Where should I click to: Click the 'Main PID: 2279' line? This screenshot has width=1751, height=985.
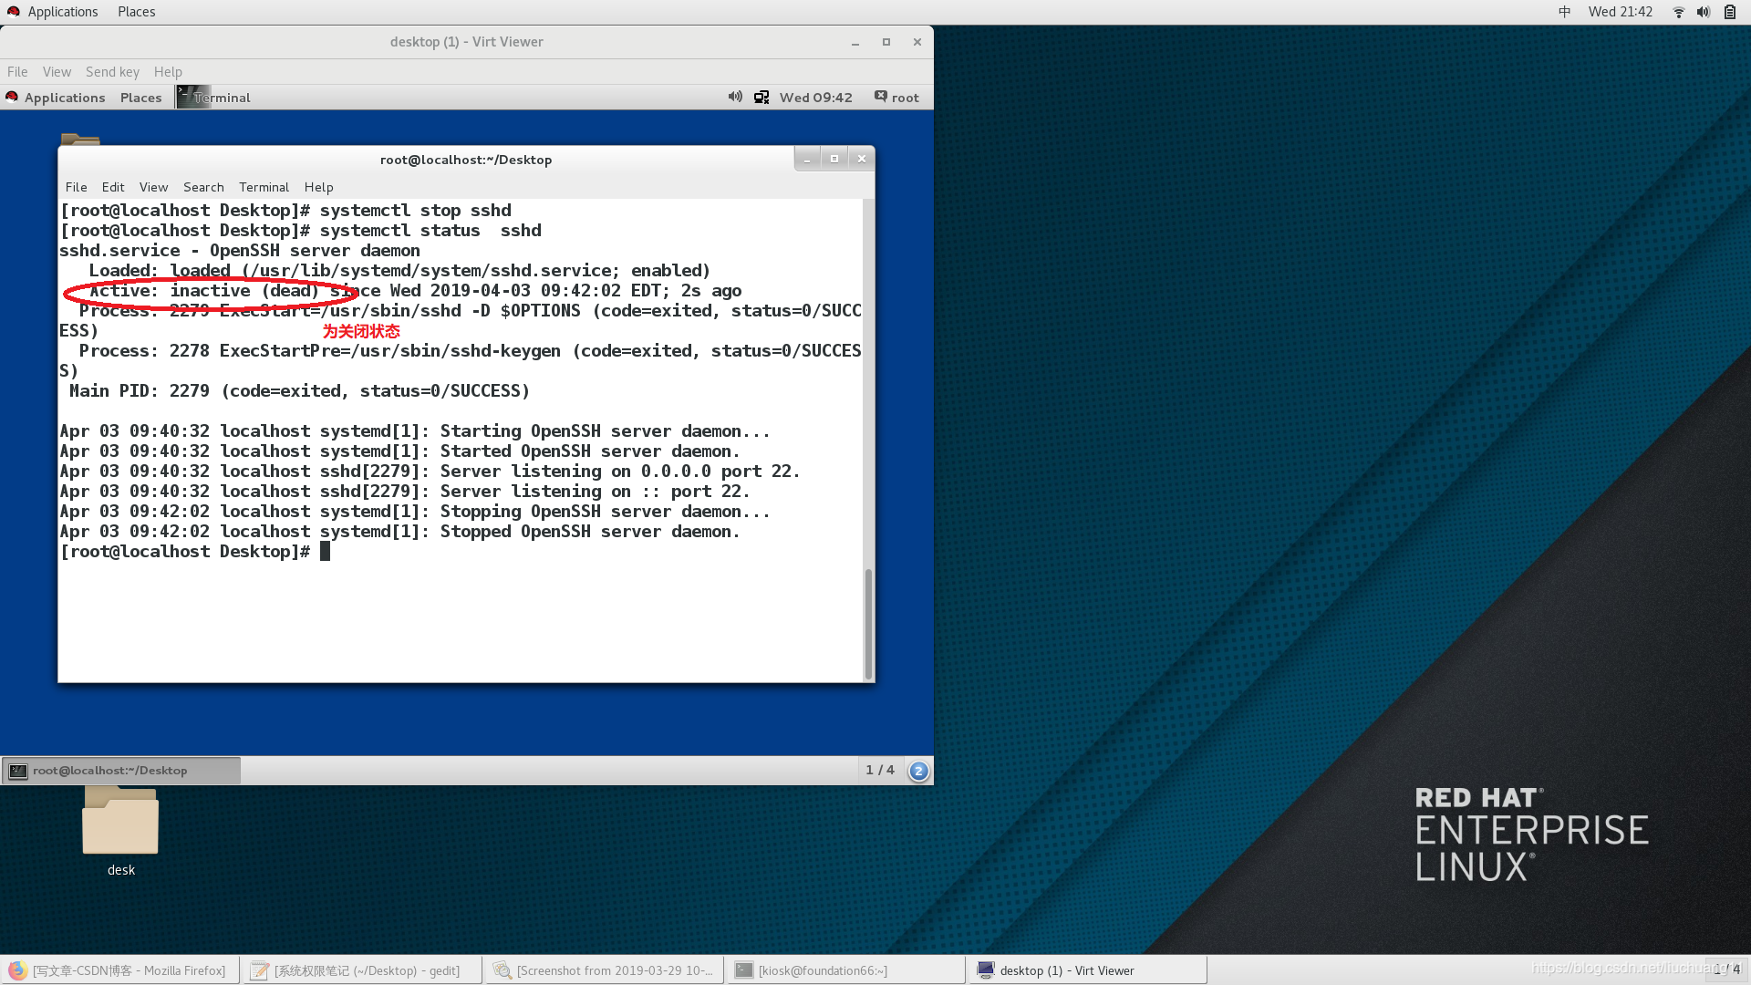click(299, 391)
